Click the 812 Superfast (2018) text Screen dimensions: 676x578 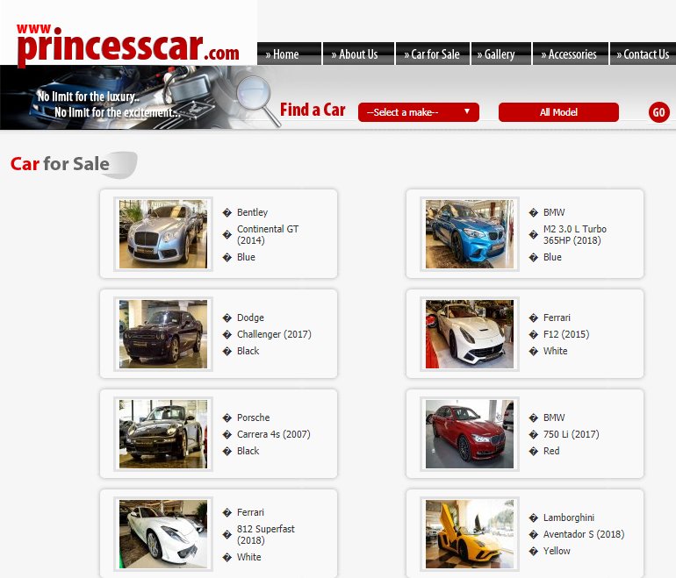click(265, 534)
